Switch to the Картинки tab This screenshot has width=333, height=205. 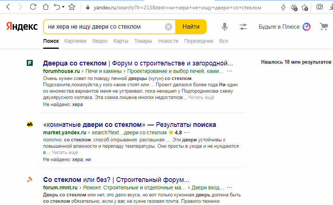click(75, 41)
